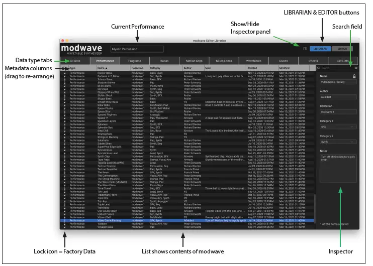Screen dimensions: 373x266
Task: Go to the Kaoss tab
Action: click(x=164, y=61)
